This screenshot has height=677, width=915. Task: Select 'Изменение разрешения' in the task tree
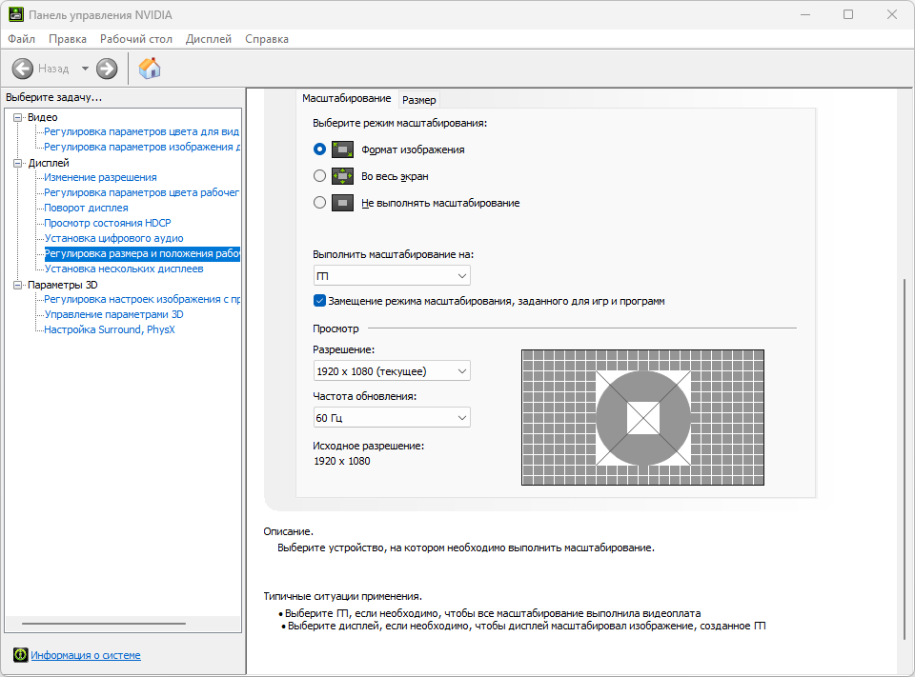100,177
